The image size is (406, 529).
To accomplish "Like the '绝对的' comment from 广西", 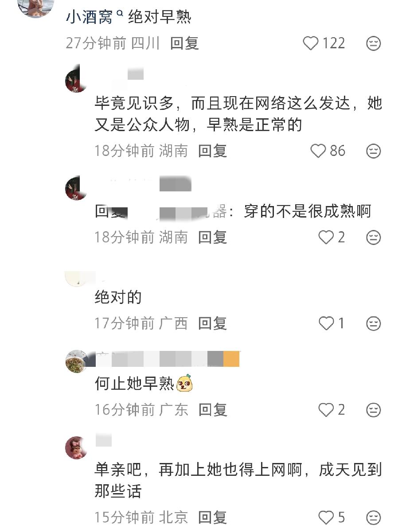I will click(x=326, y=323).
